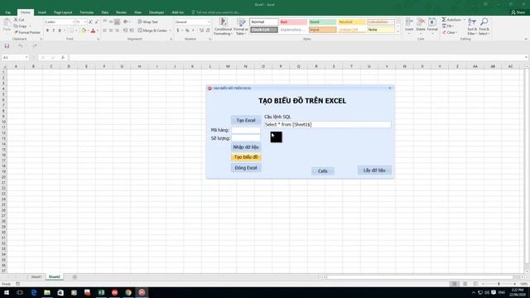The height and width of the screenshot is (298, 530).
Task: Increase font size with the large A icon
Action: (90, 22)
